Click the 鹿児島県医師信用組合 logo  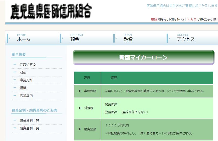51,12
